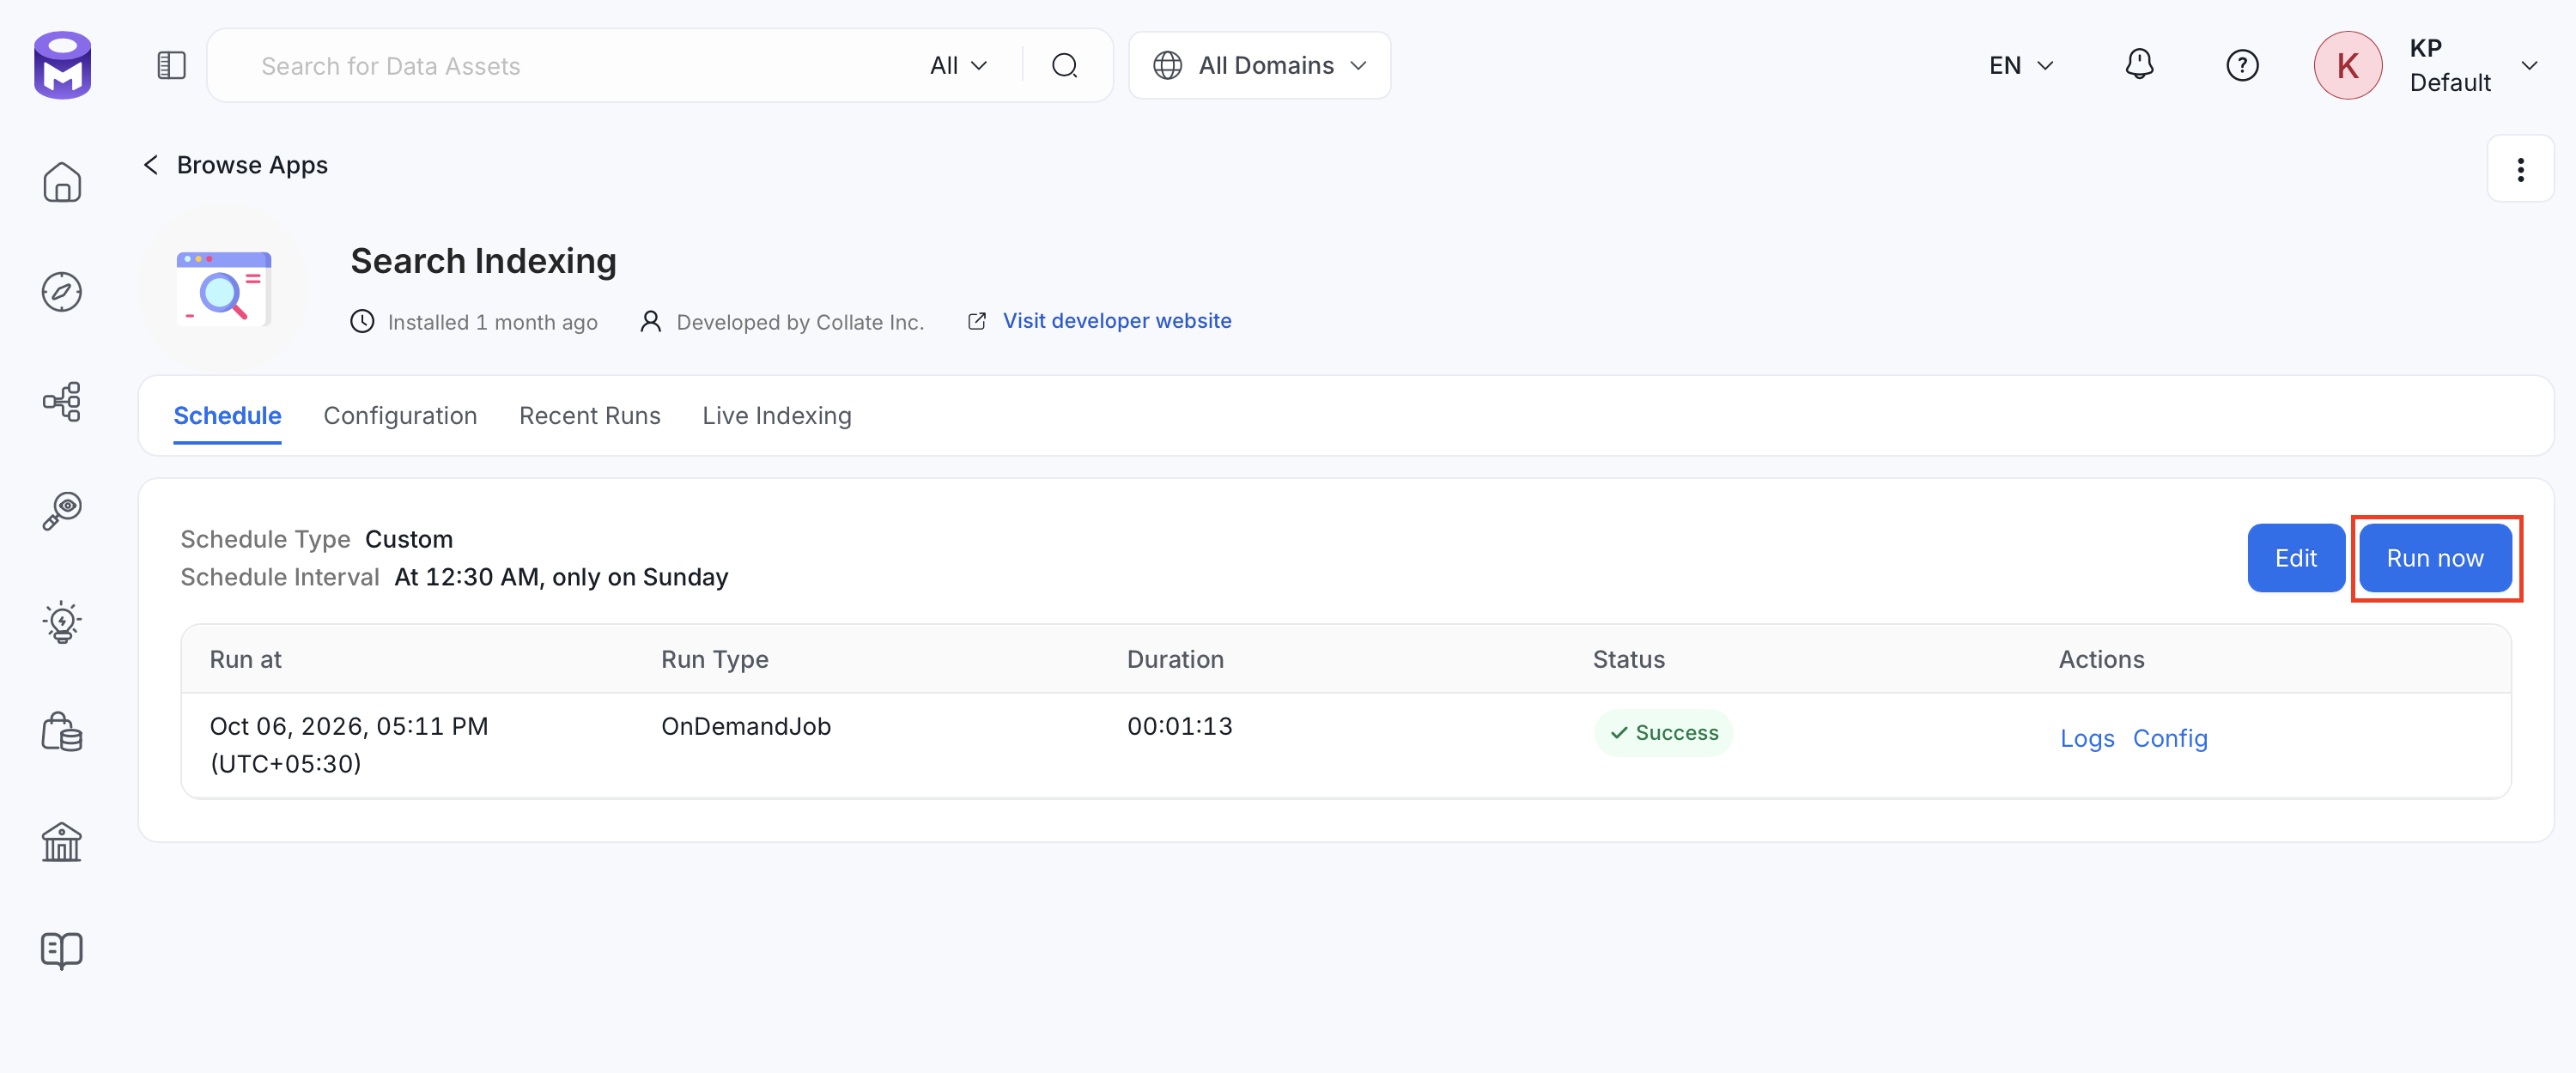Click the OnDemandJob run type cell
This screenshot has width=2576, height=1073.
746,726
